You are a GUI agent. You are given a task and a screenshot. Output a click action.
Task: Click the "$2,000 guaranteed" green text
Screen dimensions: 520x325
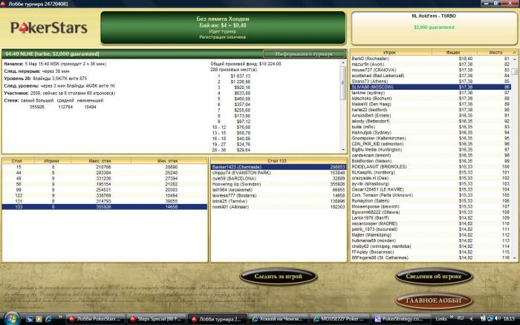click(x=434, y=27)
